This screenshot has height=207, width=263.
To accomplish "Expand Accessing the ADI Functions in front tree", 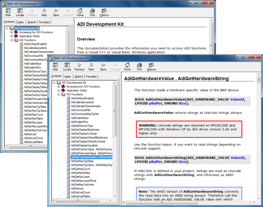I will tap(59, 87).
